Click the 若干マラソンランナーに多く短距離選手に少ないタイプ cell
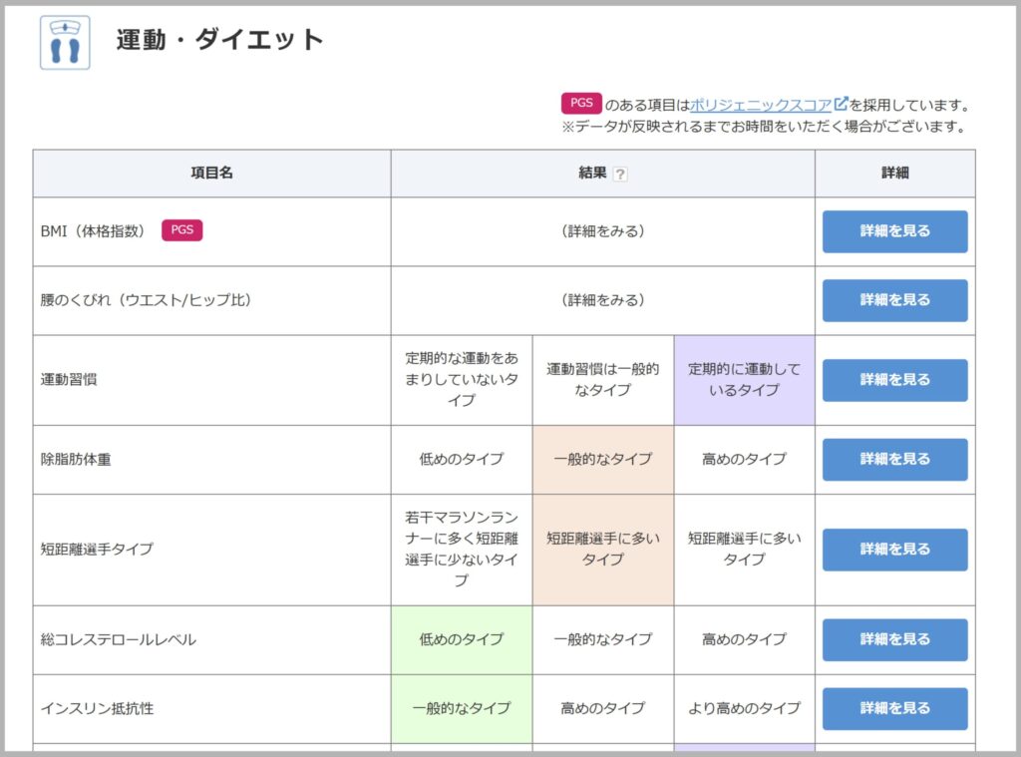 click(x=462, y=550)
